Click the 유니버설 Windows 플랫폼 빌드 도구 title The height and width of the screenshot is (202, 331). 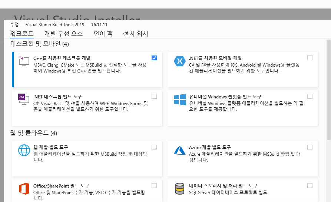click(x=225, y=97)
